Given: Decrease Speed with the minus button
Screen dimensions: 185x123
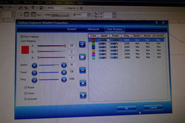Looking at the screenshot, I should 34,66.
